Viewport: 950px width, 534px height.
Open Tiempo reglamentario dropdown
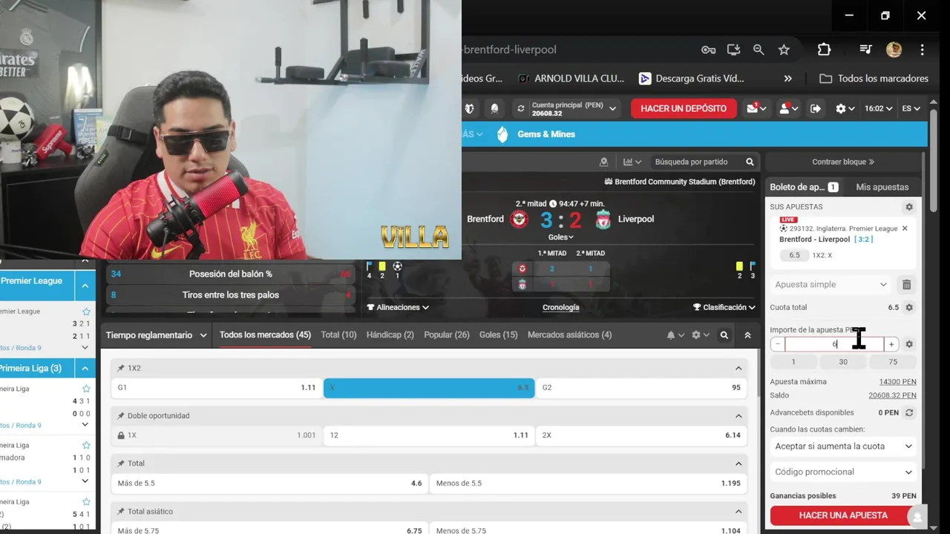157,335
